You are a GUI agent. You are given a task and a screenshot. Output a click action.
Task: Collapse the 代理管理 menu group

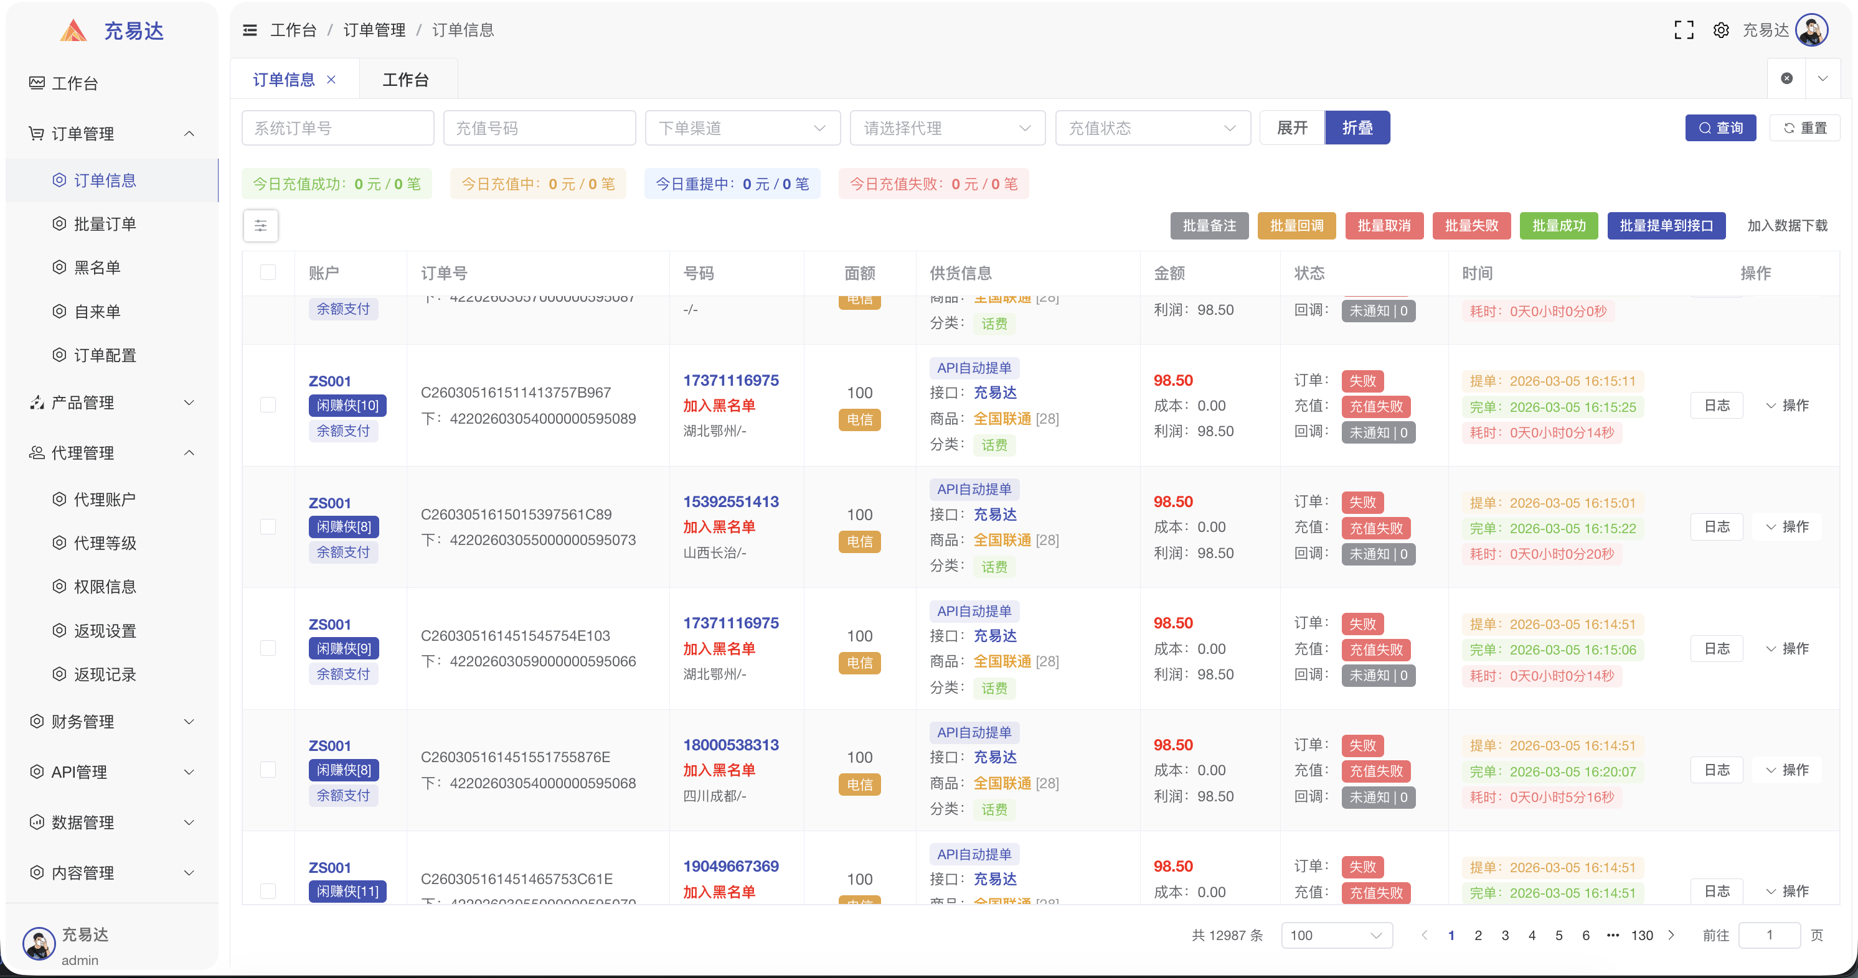tap(189, 452)
